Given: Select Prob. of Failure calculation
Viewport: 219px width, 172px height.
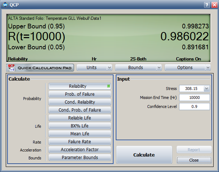Looking at the screenshot, I should 80,94.
